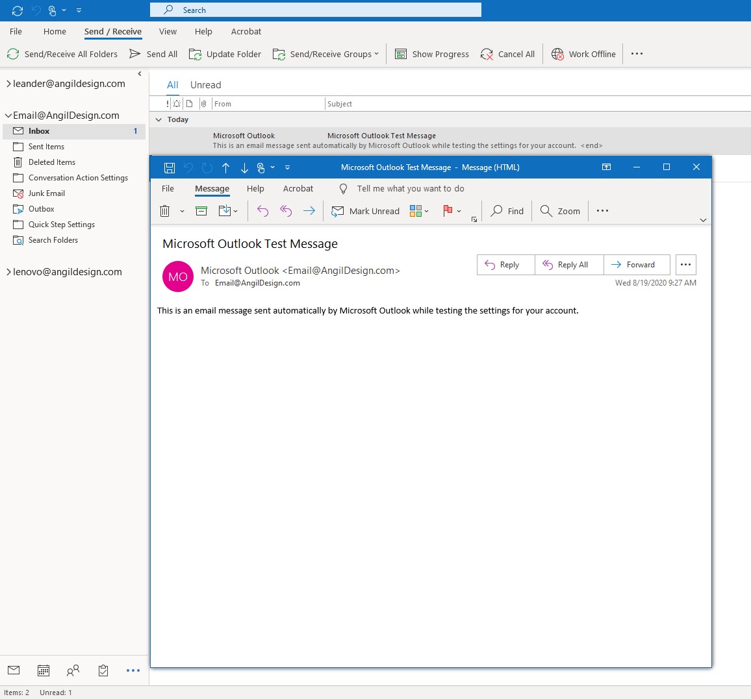Sort by importance column icon
The width and height of the screenshot is (751, 699).
coord(168,104)
